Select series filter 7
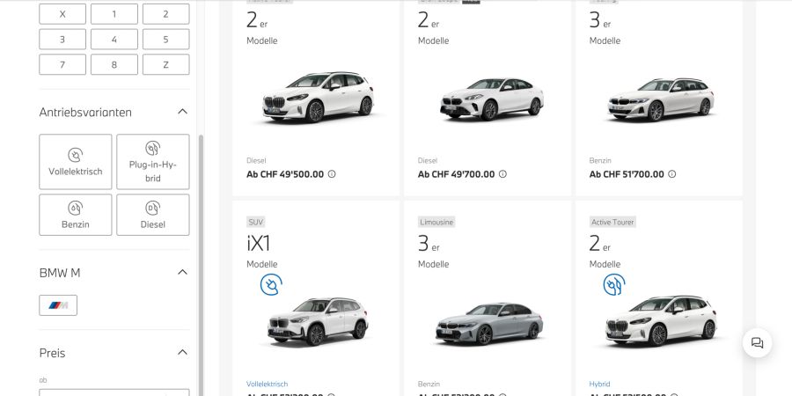Image resolution: width=792 pixels, height=396 pixels. [x=62, y=64]
